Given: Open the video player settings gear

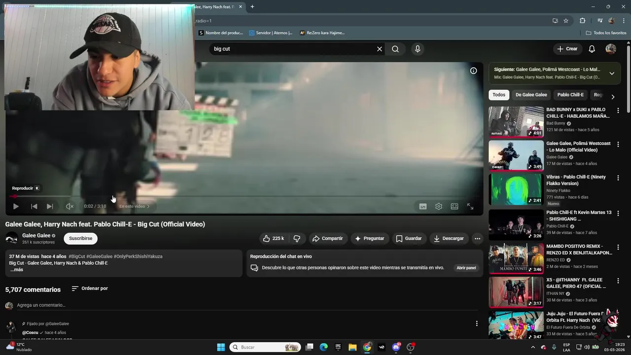Looking at the screenshot, I should tap(439, 207).
